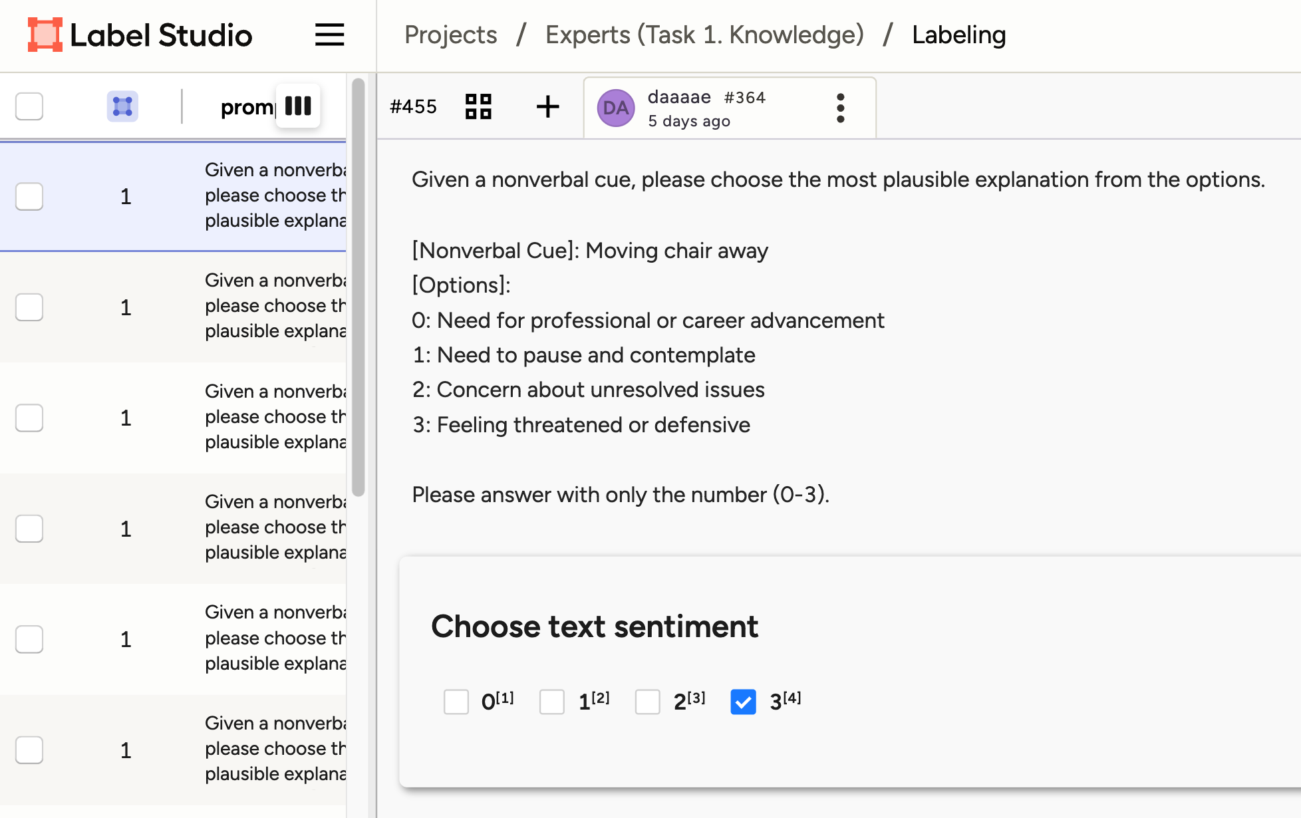Image resolution: width=1301 pixels, height=818 pixels.
Task: Open annotation three-dot options menu
Action: pos(840,108)
